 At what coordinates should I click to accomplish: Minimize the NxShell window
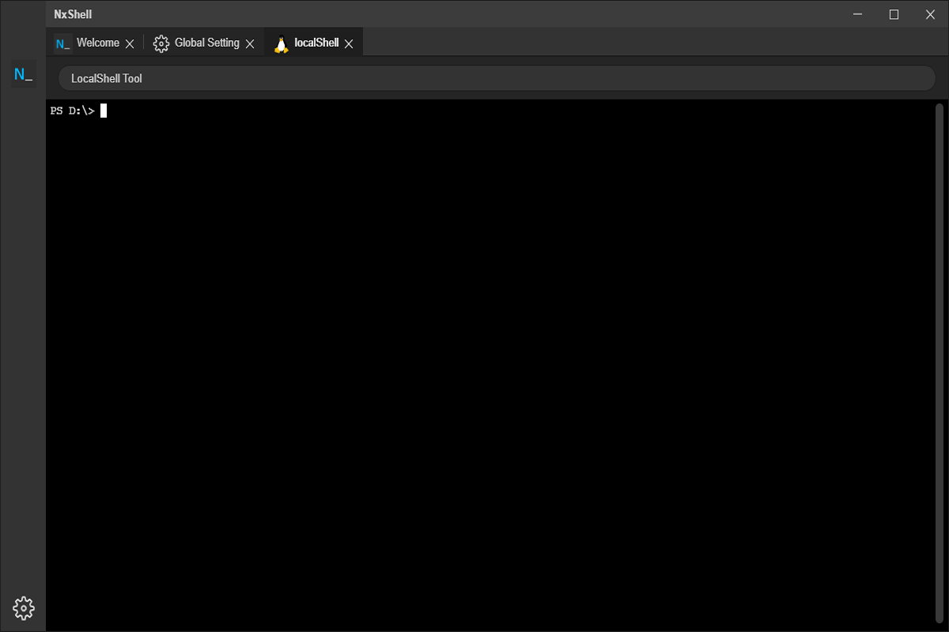click(x=857, y=14)
